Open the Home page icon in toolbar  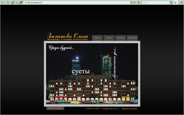[x=21, y=2]
